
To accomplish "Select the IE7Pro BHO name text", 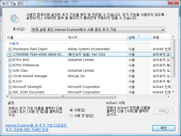I will (21, 60).
